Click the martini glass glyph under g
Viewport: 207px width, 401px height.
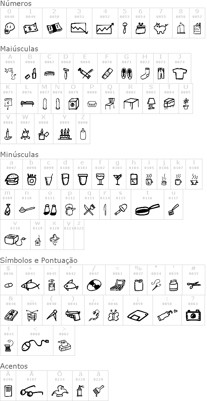[117, 180]
